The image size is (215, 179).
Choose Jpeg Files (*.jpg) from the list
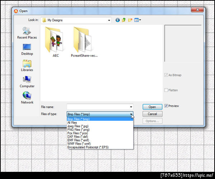point(100,126)
